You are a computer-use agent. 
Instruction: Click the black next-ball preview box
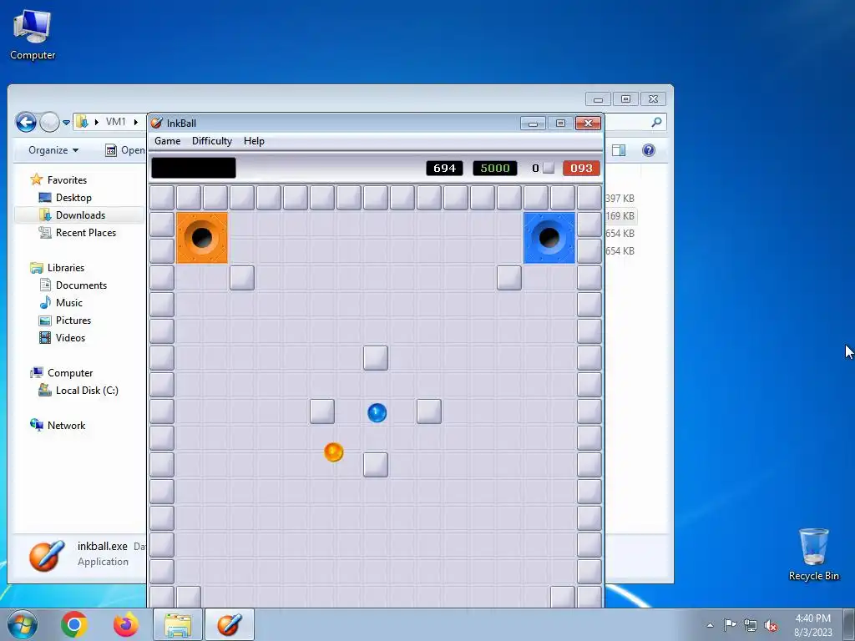point(194,168)
